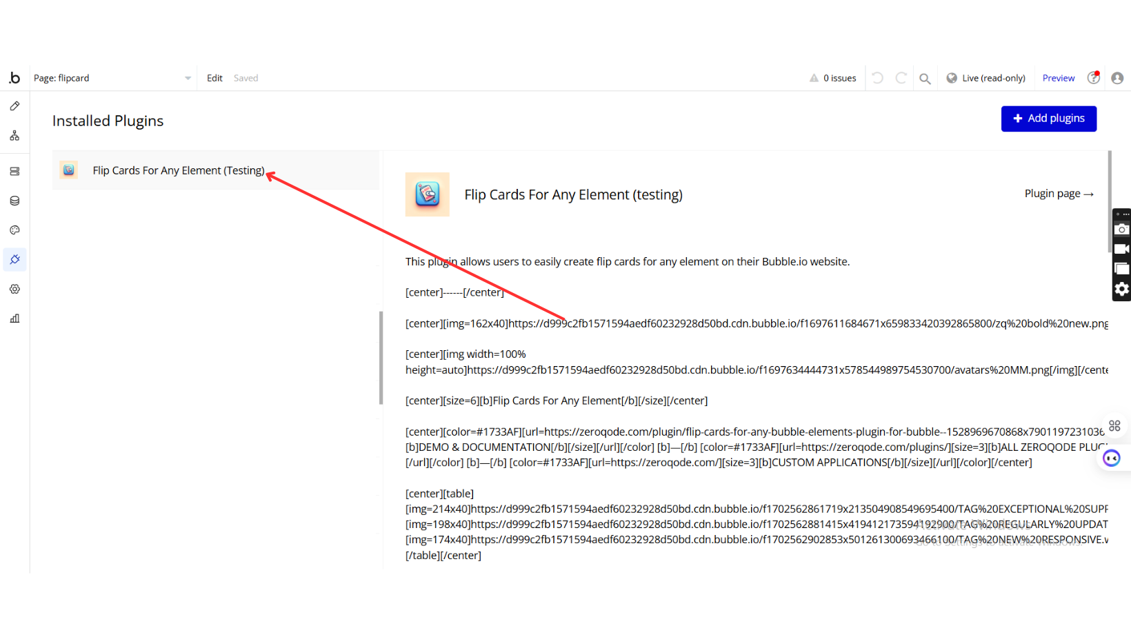This screenshot has width=1131, height=637.
Task: Open the Design tab pencil icon
Action: [x=14, y=106]
